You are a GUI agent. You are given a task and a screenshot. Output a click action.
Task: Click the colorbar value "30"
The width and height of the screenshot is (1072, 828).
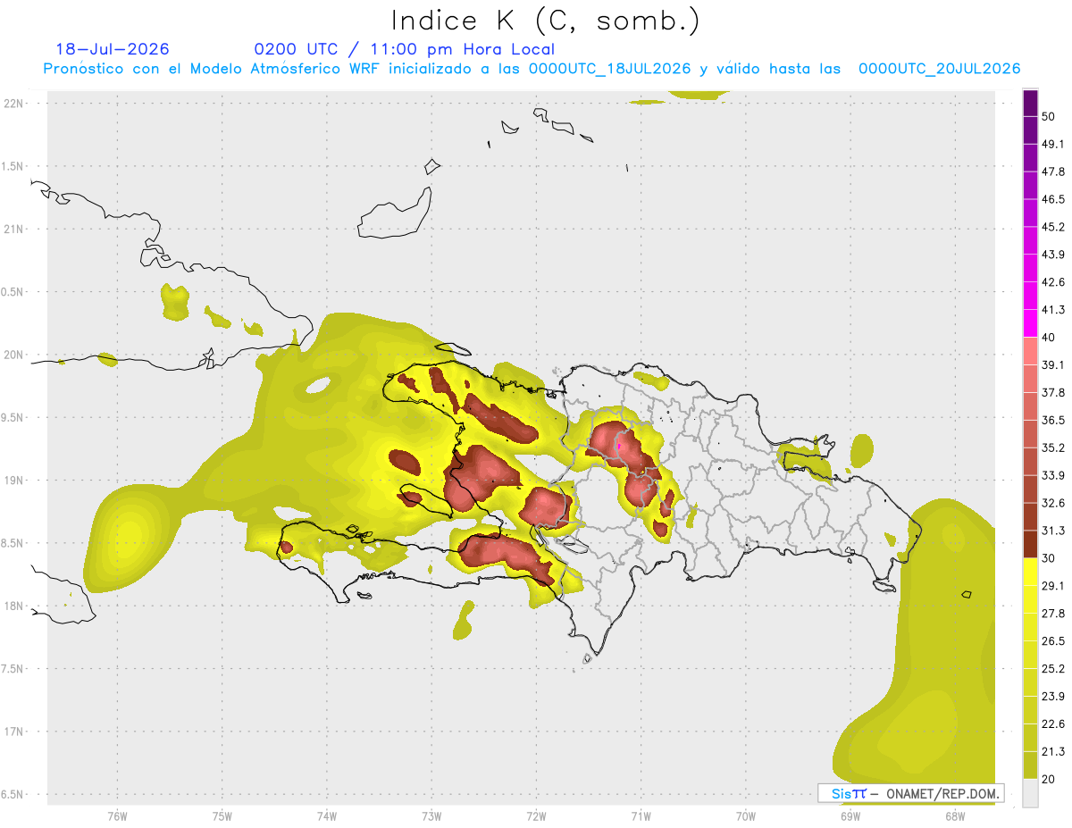[x=1048, y=558]
